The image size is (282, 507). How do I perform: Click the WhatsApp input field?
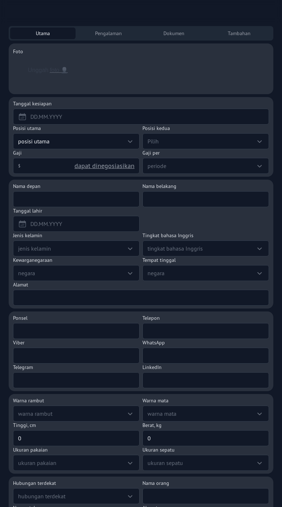205,356
